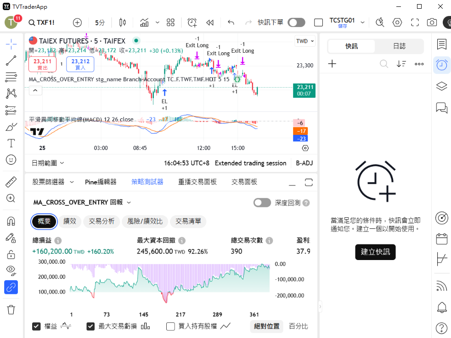Select the trend line drawing tool
This screenshot has width=451, height=338.
point(11,61)
